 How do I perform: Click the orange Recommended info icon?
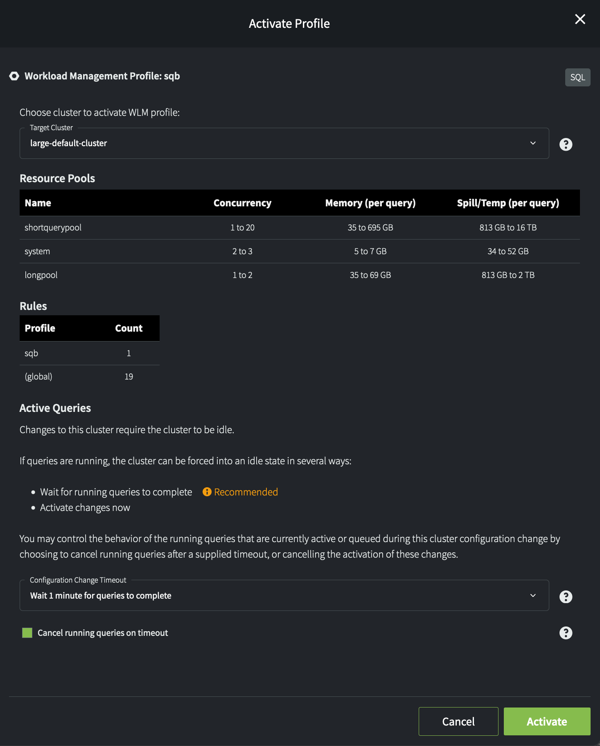[x=207, y=492]
